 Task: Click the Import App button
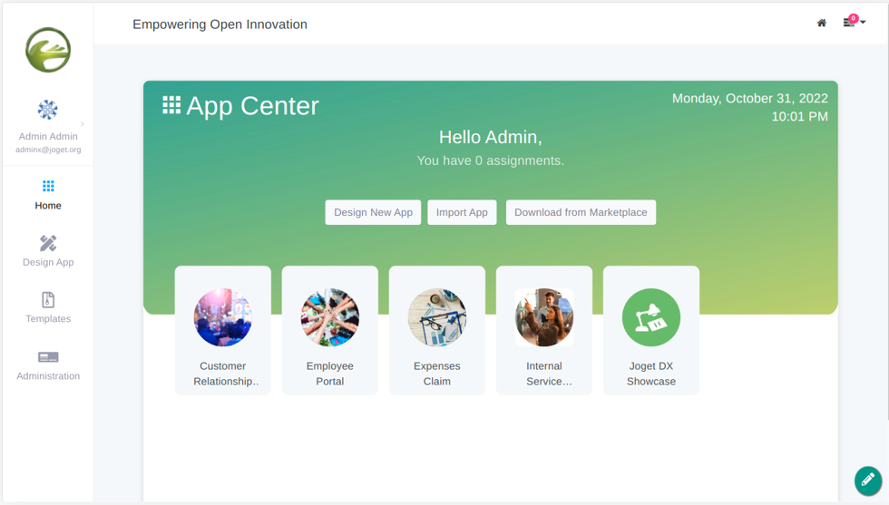[462, 212]
